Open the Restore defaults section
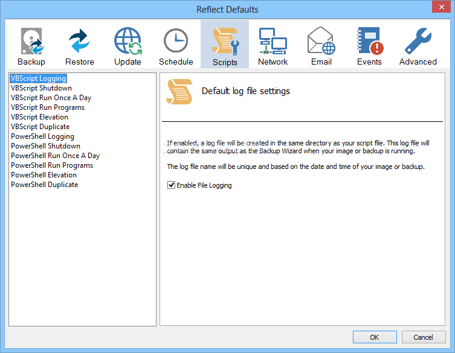This screenshot has height=353, width=455. [x=80, y=45]
